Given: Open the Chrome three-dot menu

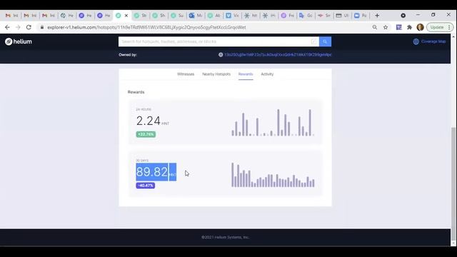Looking at the screenshot, I should coord(449,27).
